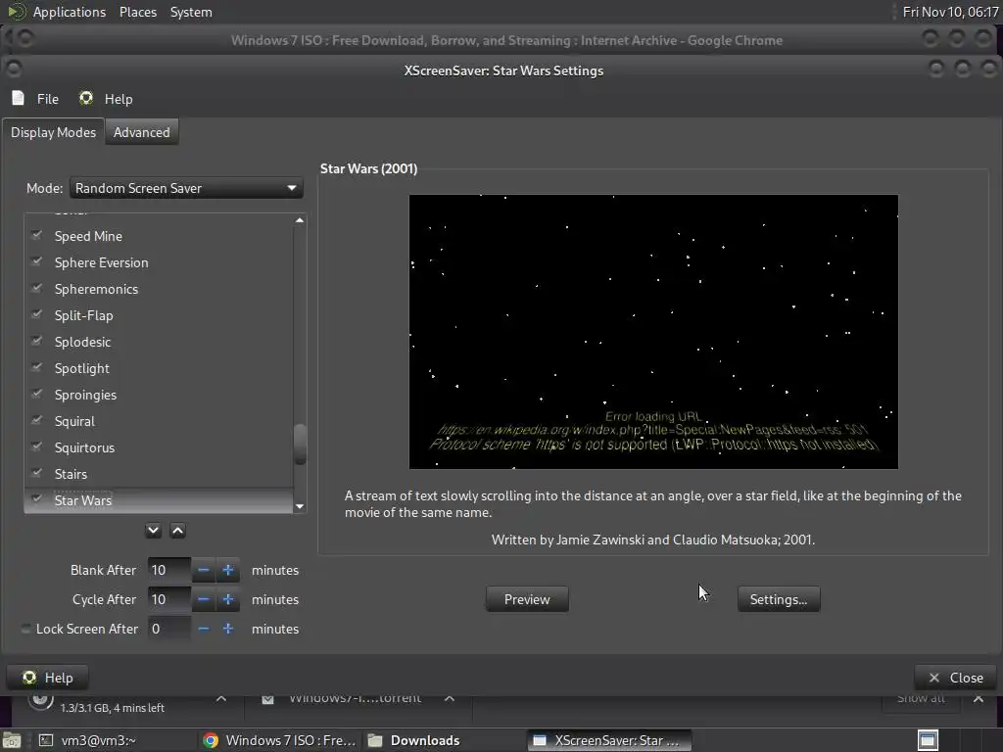Click the Close button at the bottom
This screenshot has height=752, width=1003.
[956, 678]
